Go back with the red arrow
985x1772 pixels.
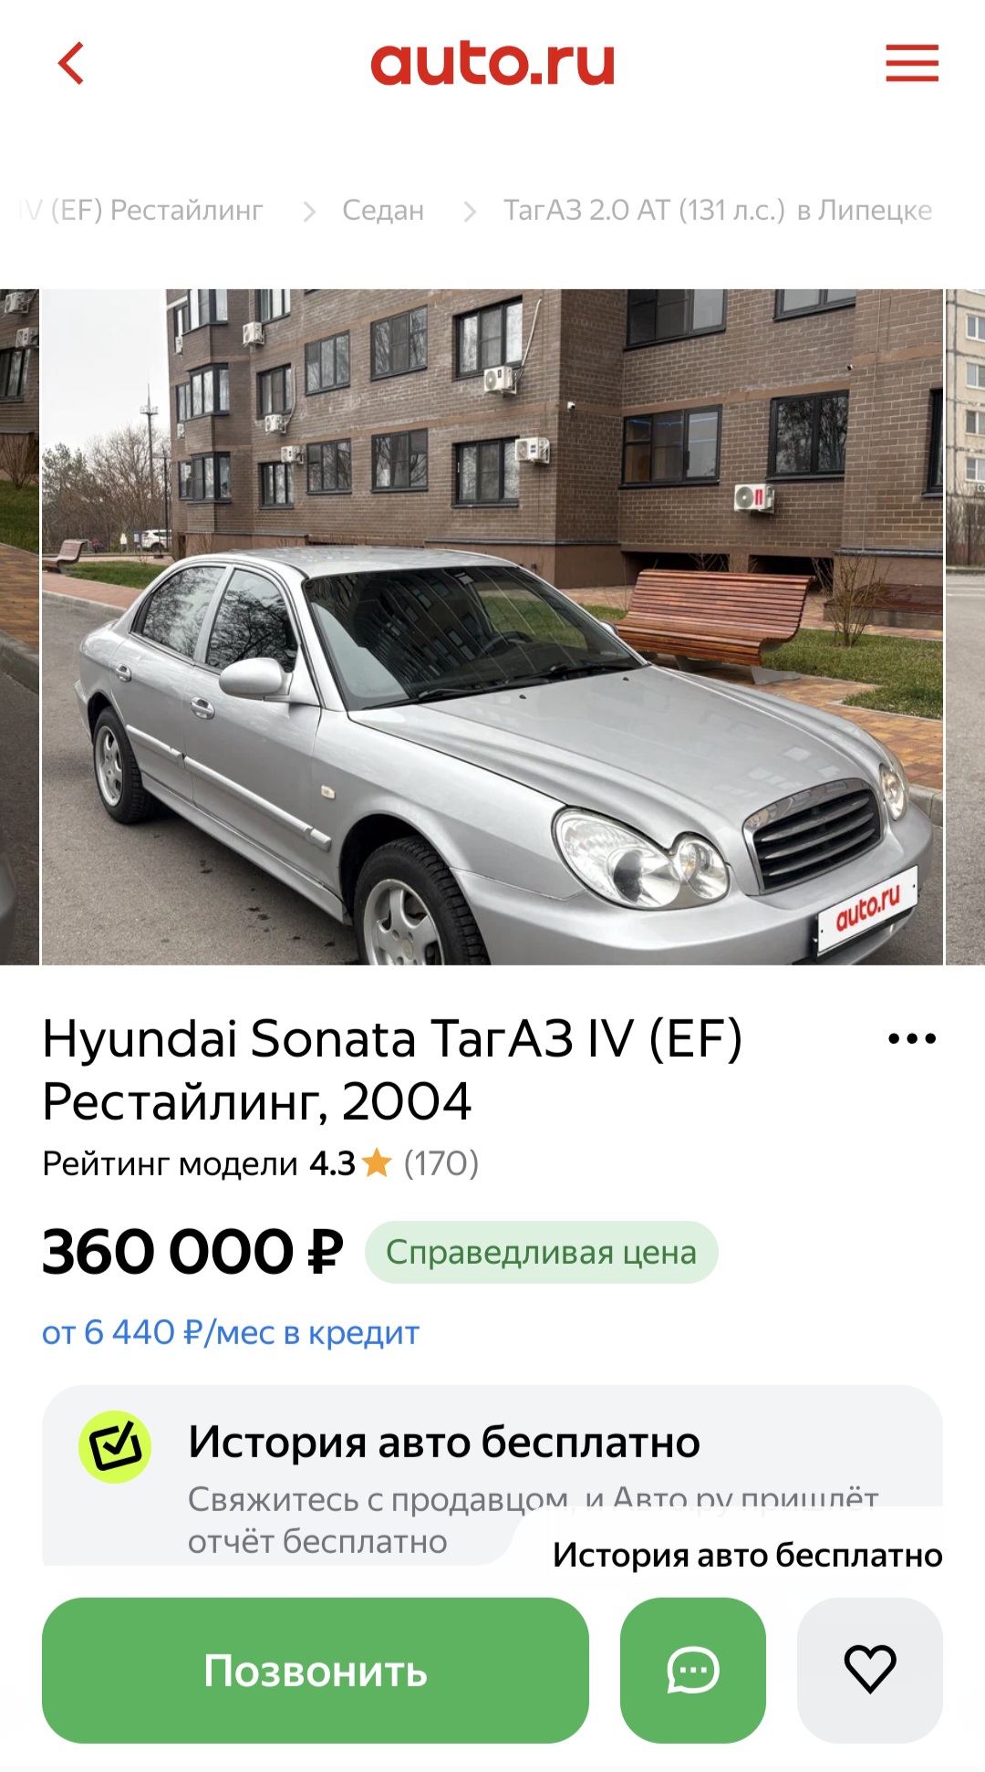tap(71, 63)
